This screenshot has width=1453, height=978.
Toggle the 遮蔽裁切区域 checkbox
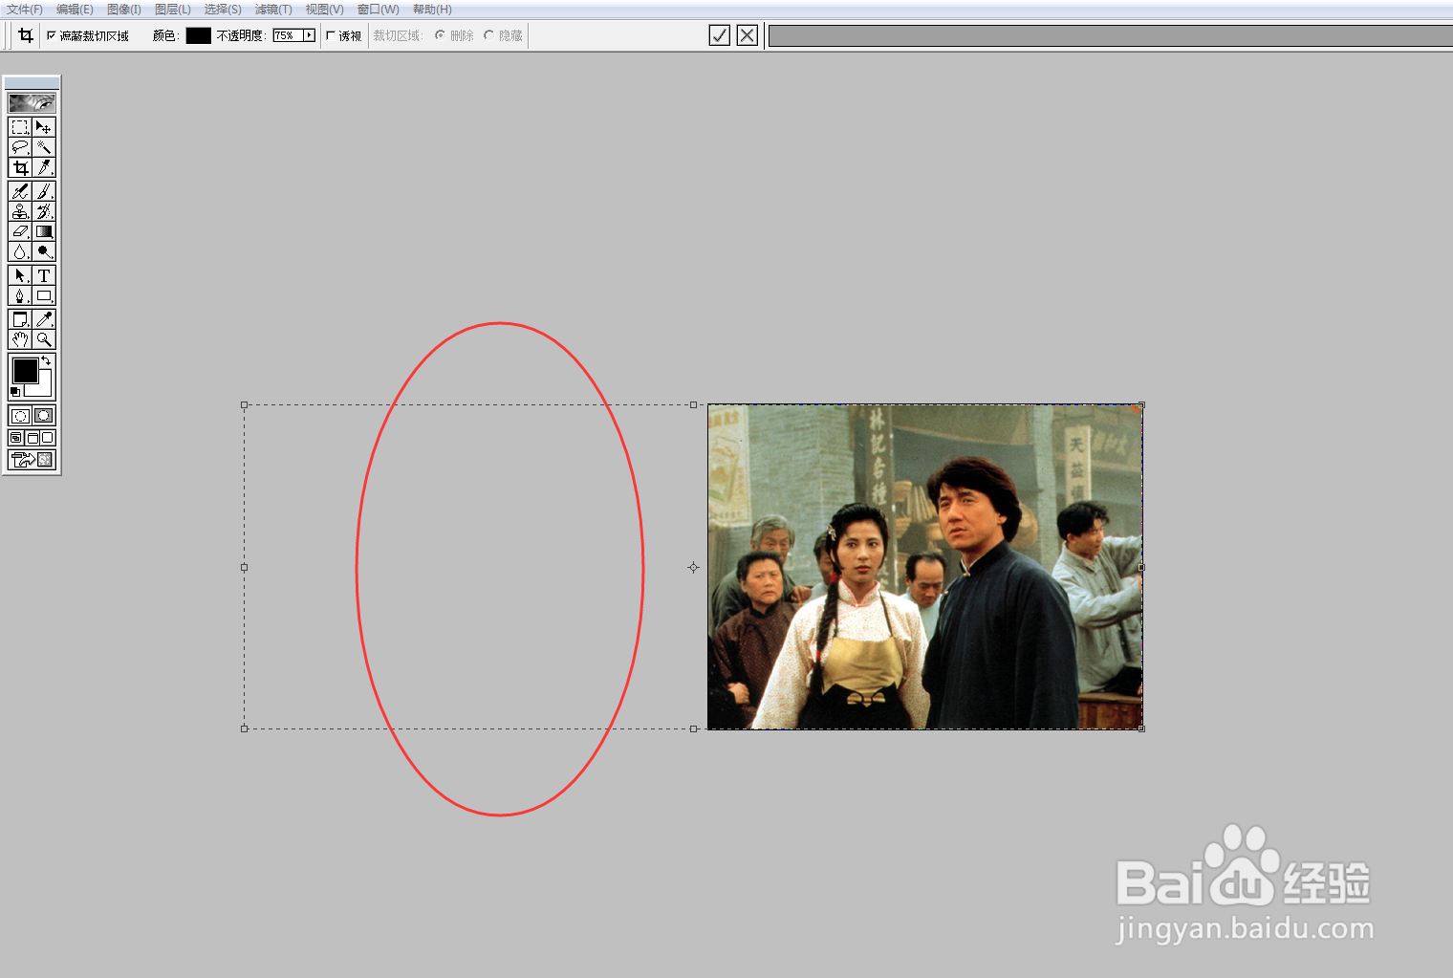52,35
